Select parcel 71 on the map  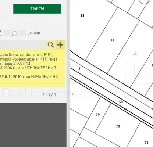(146, 143)
